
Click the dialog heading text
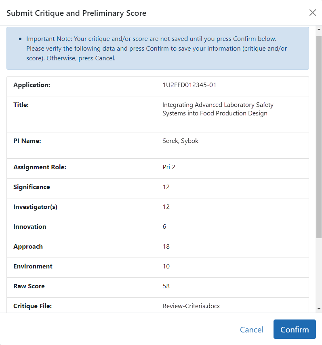[x=76, y=13]
